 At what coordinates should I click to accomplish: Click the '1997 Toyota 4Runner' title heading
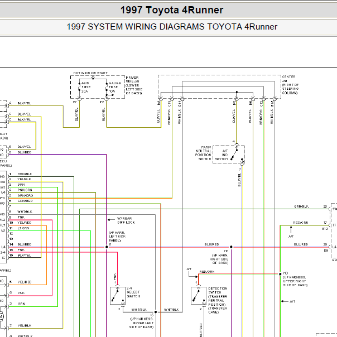point(172,10)
